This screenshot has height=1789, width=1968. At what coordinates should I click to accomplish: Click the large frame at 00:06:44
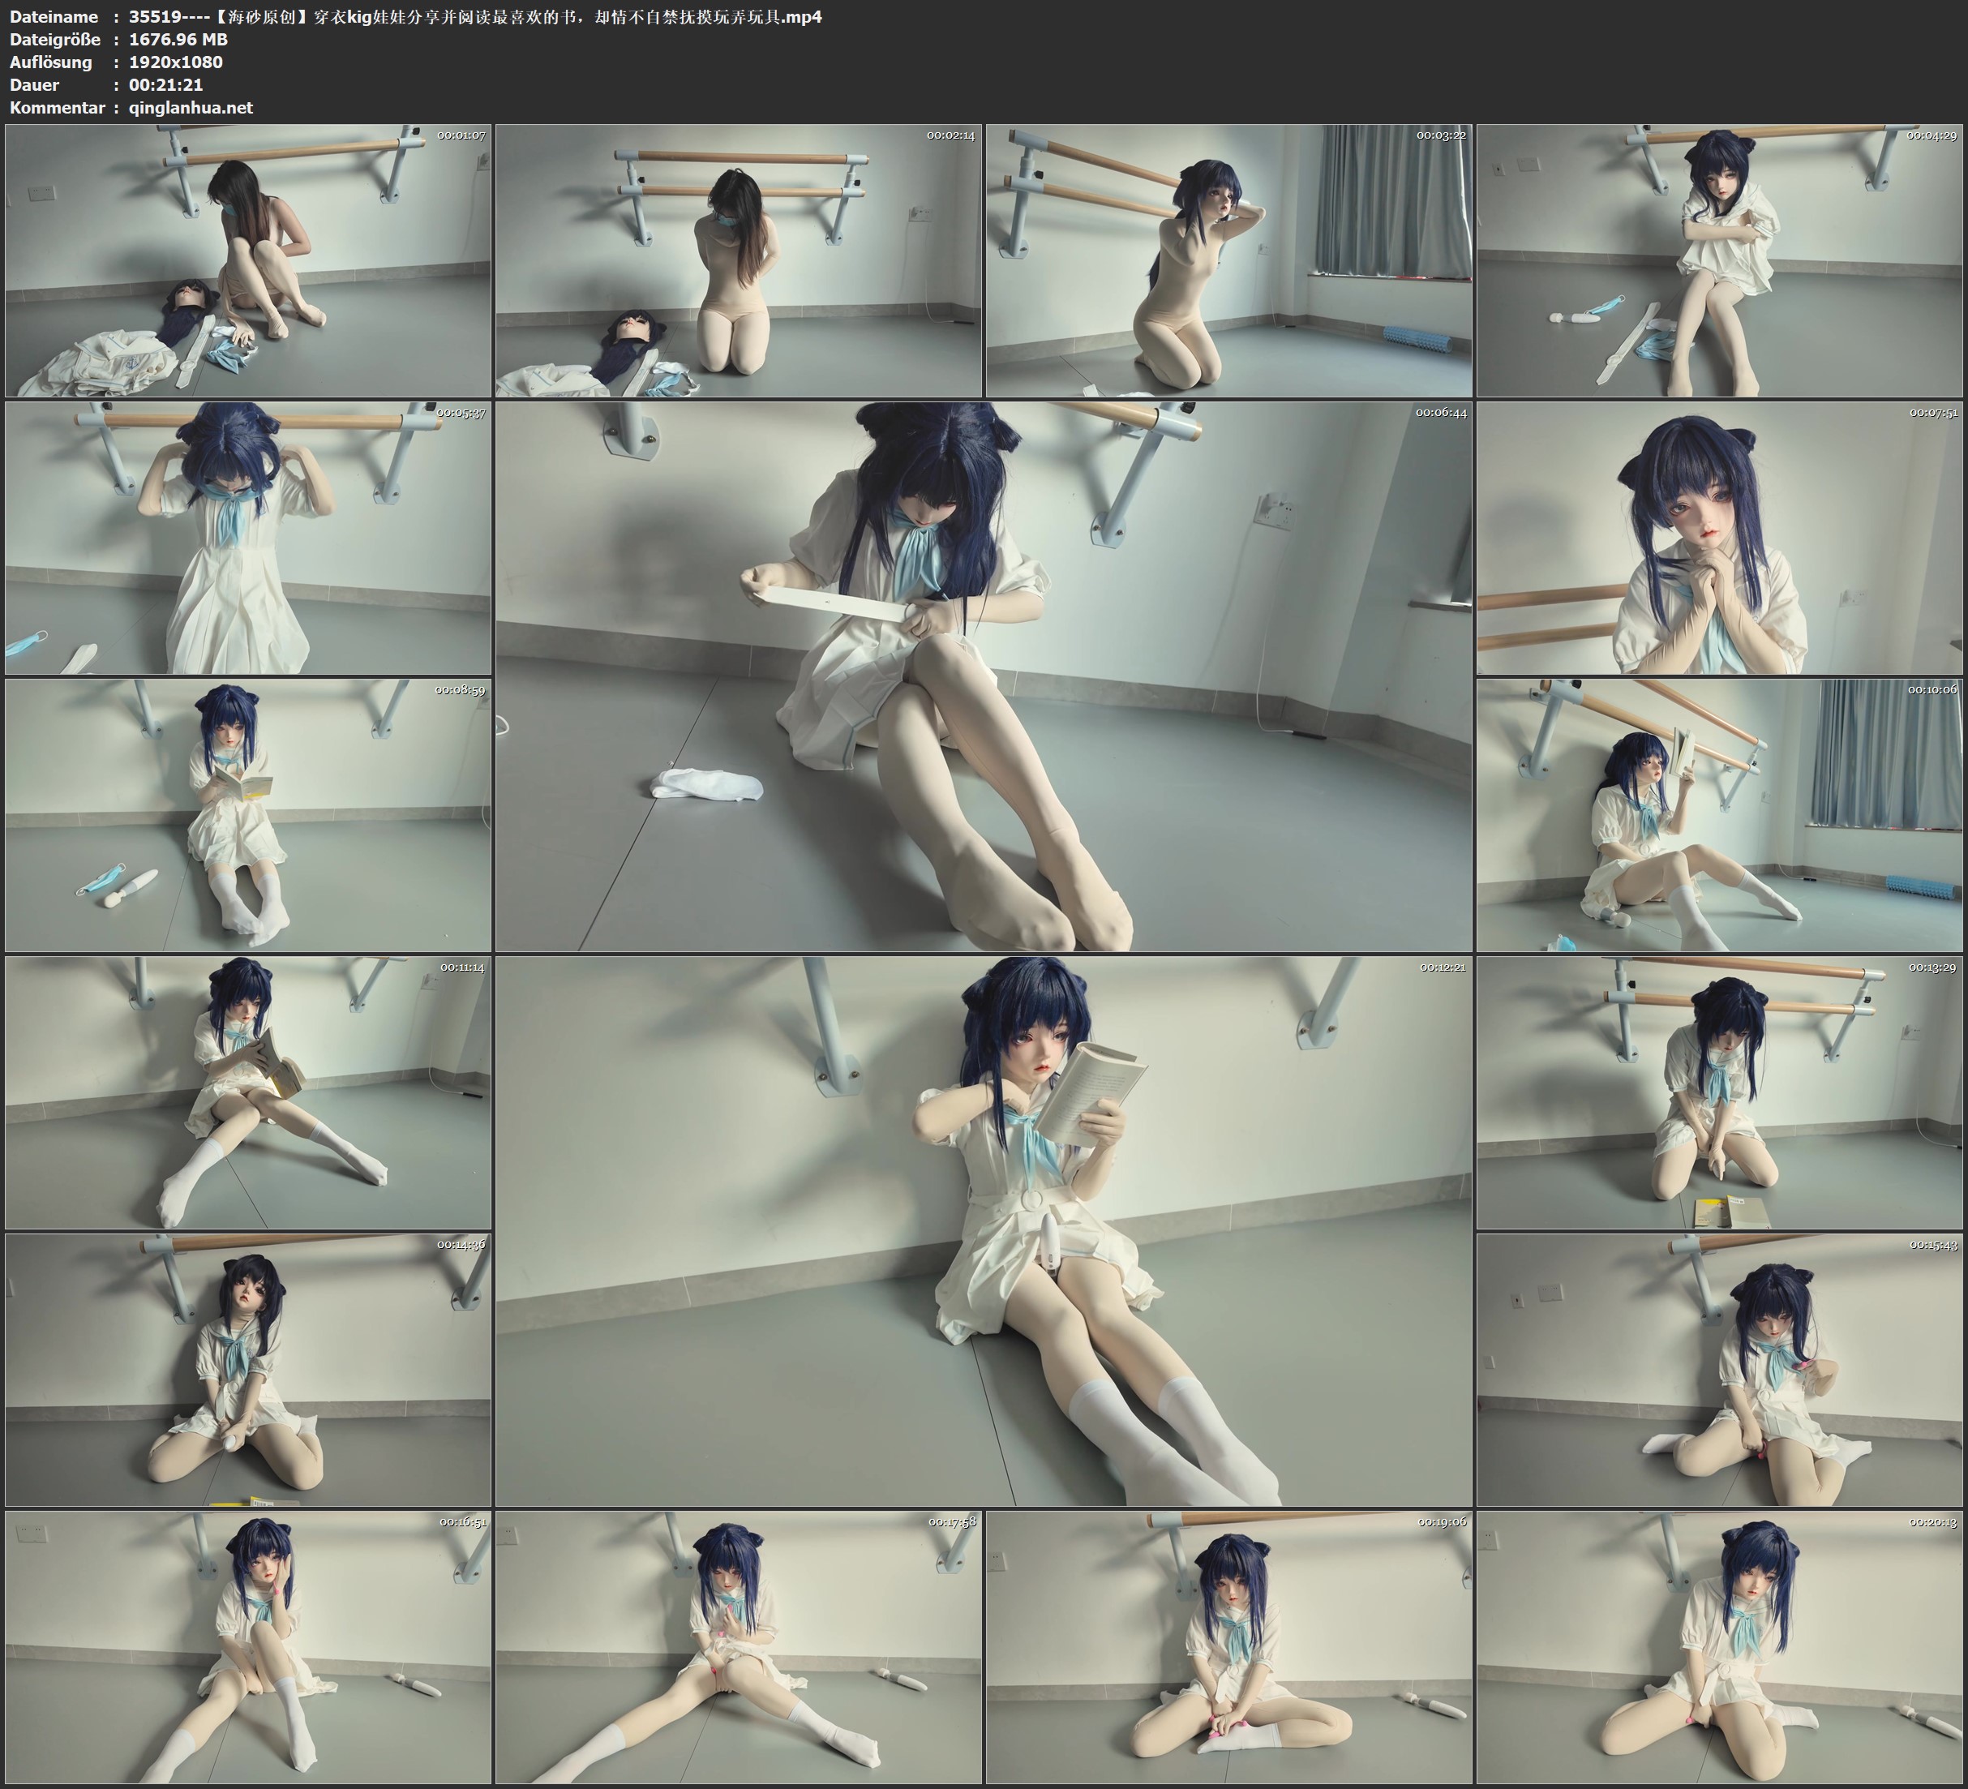983,676
